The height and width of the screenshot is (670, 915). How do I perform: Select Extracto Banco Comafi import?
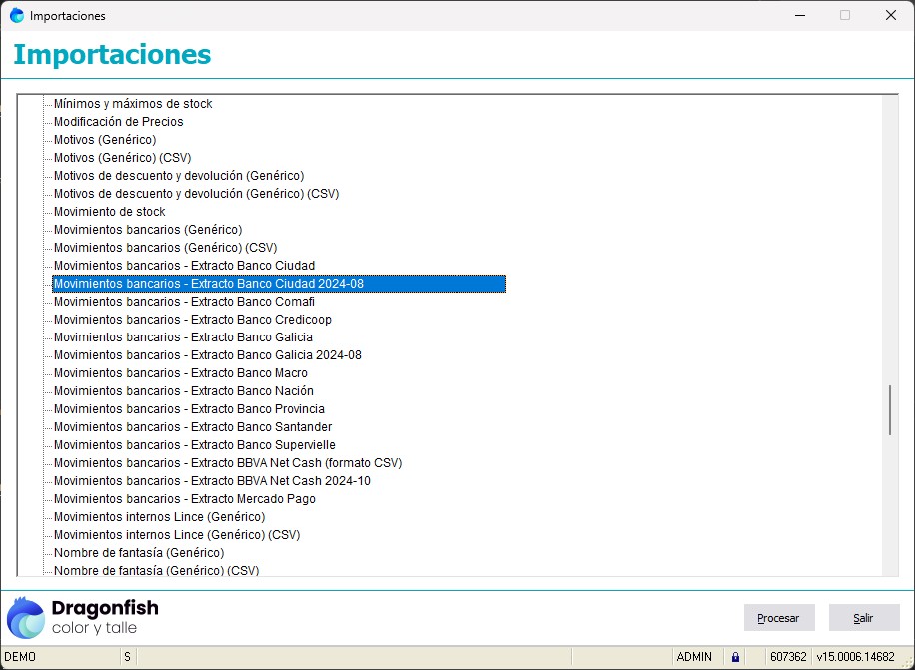click(184, 302)
